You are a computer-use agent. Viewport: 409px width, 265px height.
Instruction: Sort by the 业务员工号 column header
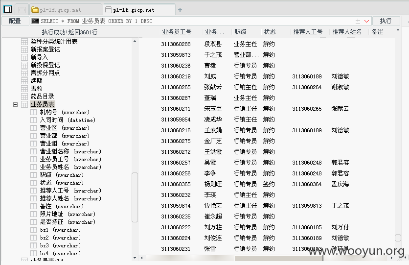[177, 32]
